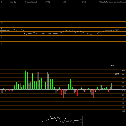
Task: Click the '32' value in mini chart
Action: pos(81,119)
